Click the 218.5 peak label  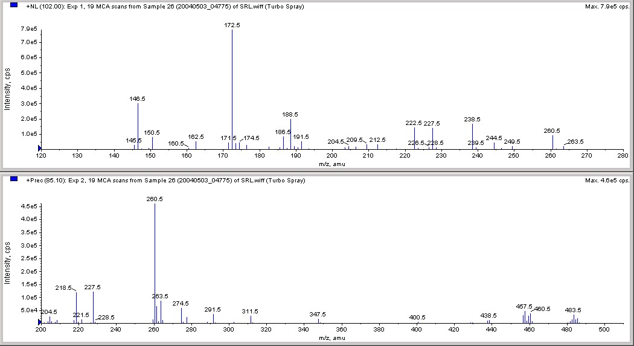[x=63, y=288]
